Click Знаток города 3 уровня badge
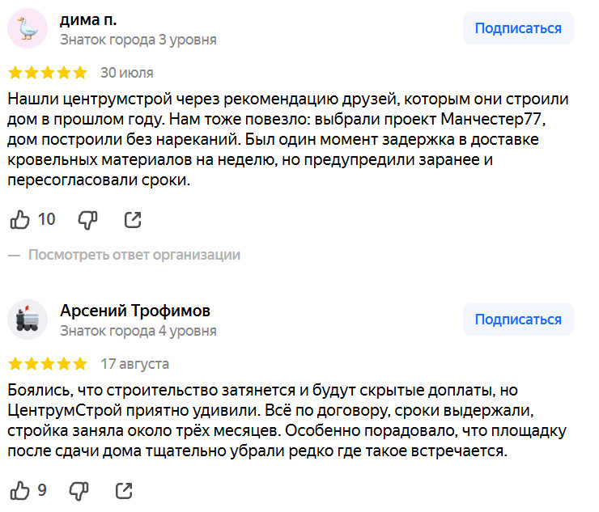599x512 pixels. pyautogui.click(x=138, y=39)
